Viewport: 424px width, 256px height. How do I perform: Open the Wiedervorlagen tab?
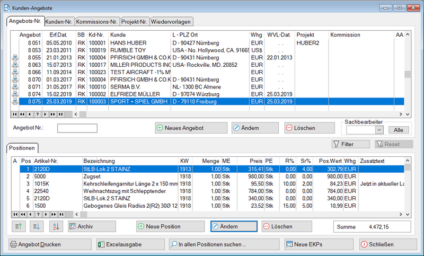(x=171, y=22)
